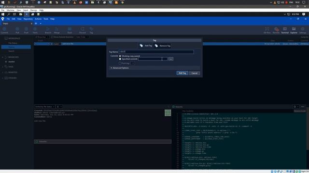Click the Tag Name input field
The width and height of the screenshot is (309, 173).
156,52
